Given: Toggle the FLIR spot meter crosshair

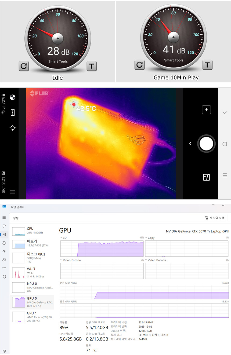Looking at the screenshot, I should coord(12,128).
